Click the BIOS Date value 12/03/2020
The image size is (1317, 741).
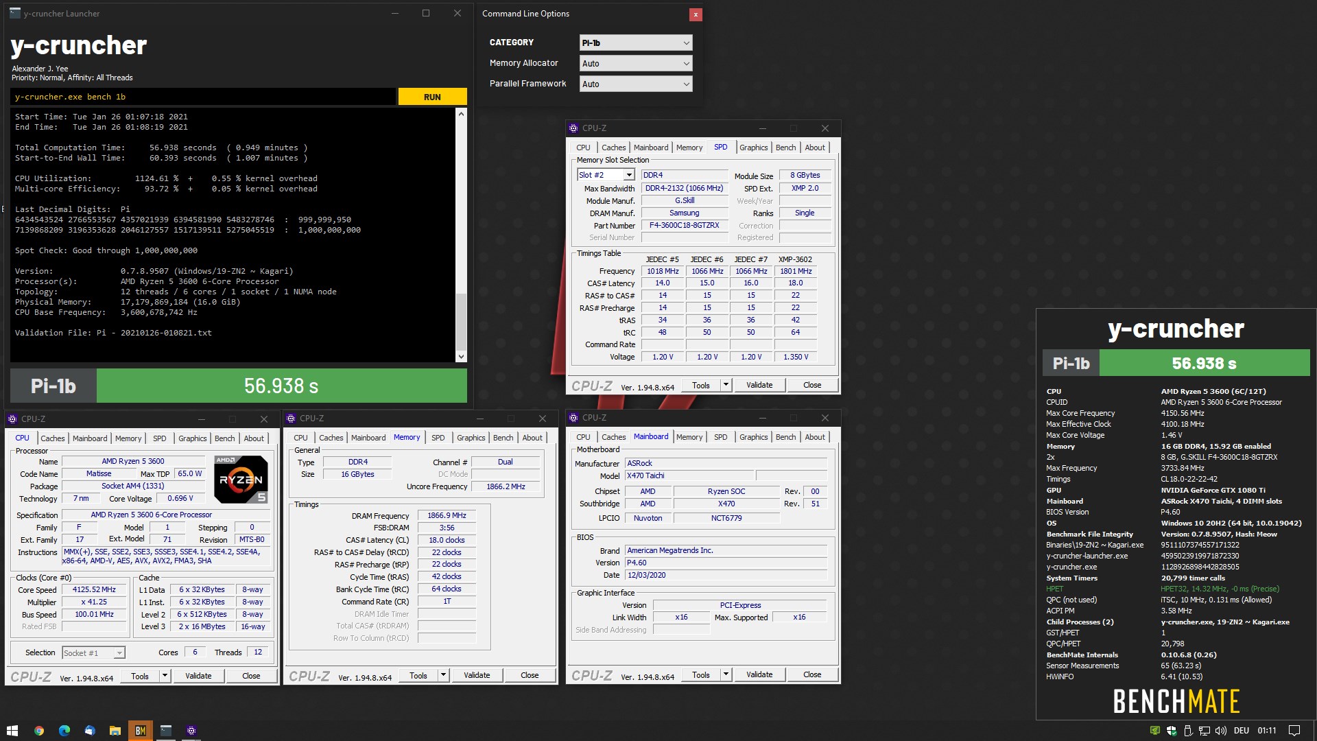click(726, 576)
